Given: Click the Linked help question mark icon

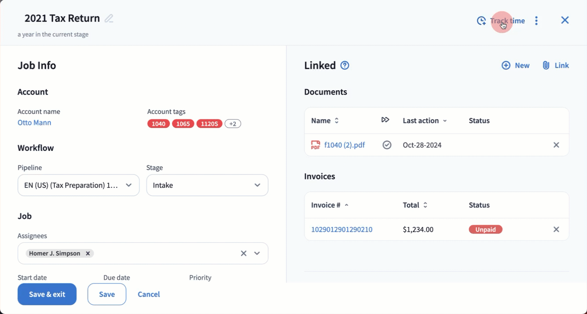Looking at the screenshot, I should pyautogui.click(x=345, y=66).
